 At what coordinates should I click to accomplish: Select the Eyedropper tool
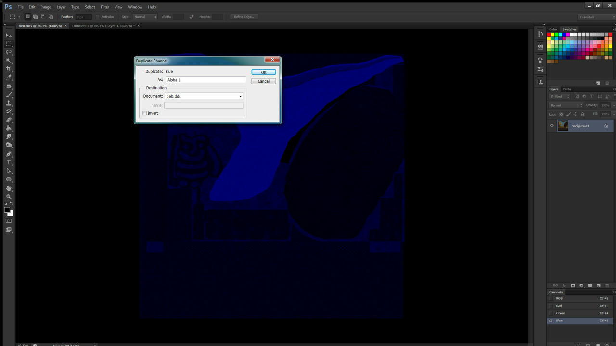(x=9, y=77)
